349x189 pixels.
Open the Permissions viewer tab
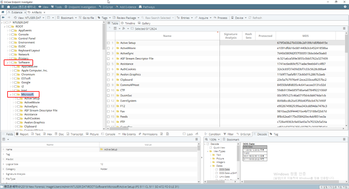pos(148,134)
